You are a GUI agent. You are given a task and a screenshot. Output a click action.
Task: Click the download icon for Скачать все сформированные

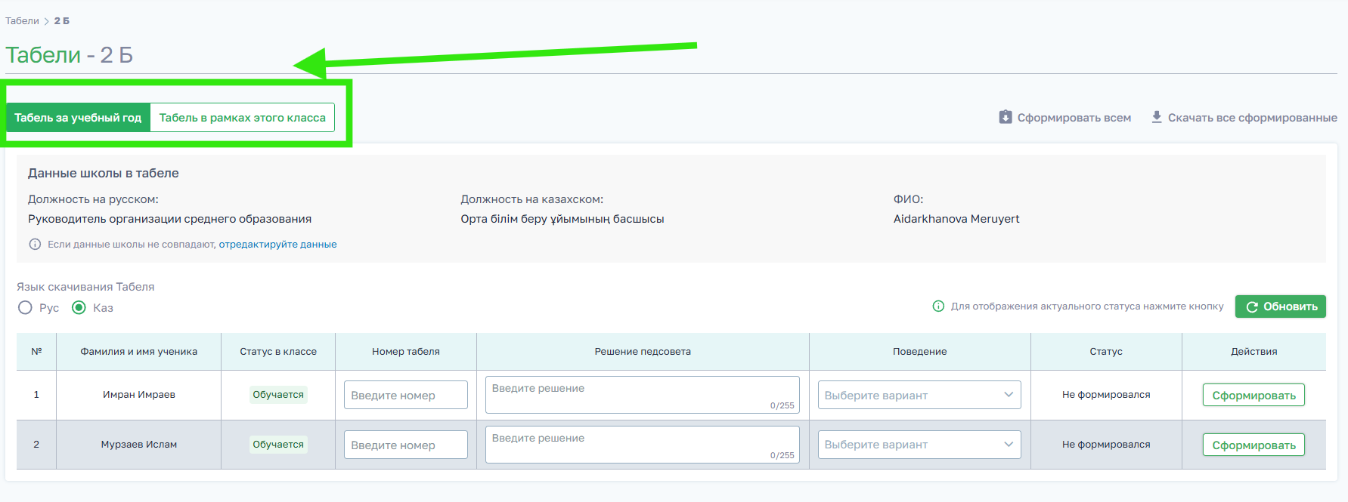1157,117
